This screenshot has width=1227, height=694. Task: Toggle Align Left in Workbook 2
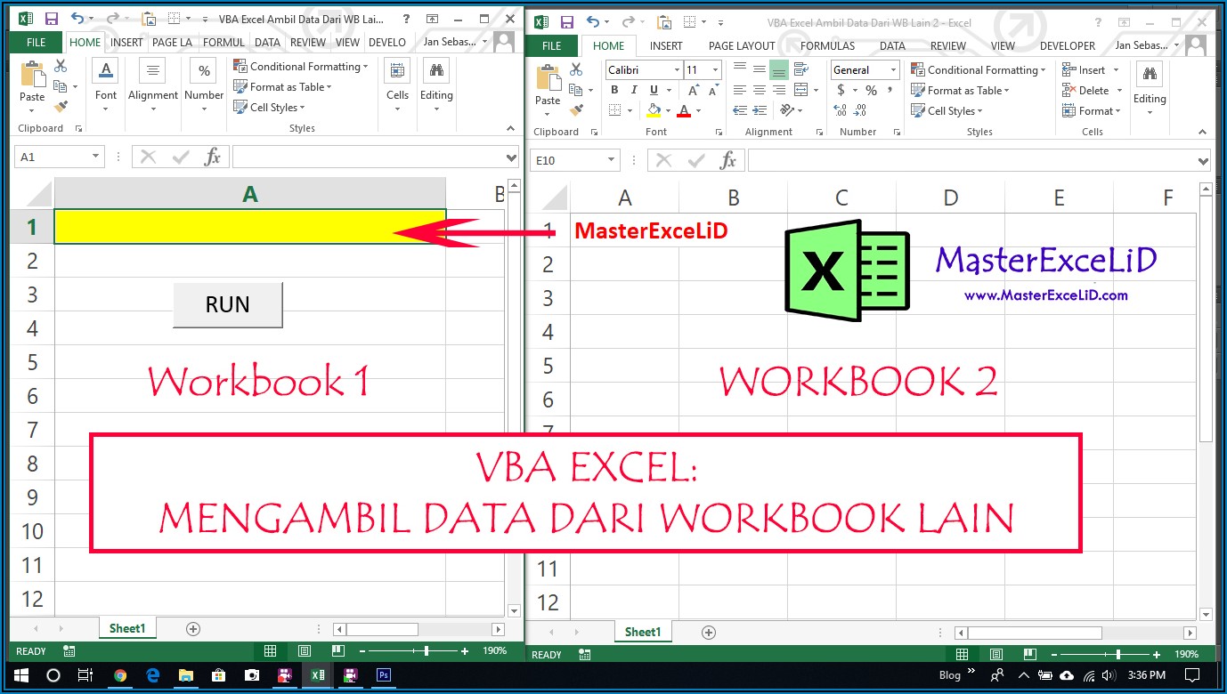[x=738, y=90]
